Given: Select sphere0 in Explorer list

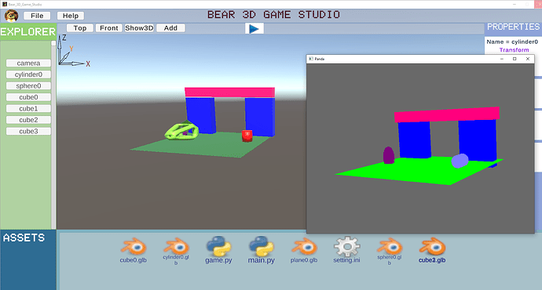Looking at the screenshot, I should tap(29, 86).
